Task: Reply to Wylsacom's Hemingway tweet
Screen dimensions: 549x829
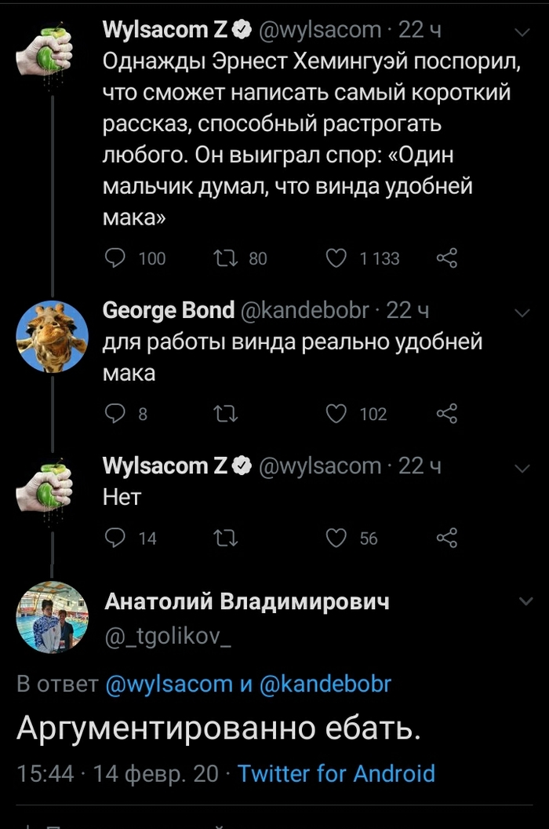Action: pos(115,258)
